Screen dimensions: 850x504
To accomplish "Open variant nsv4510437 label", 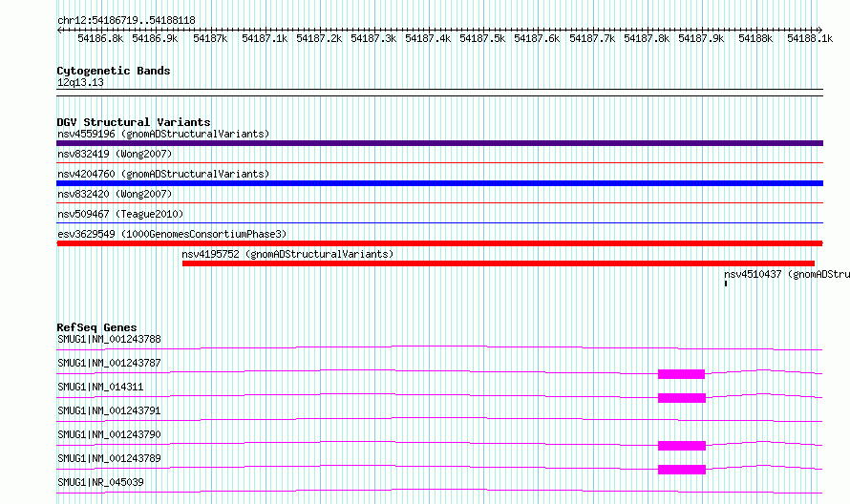I will (787, 274).
